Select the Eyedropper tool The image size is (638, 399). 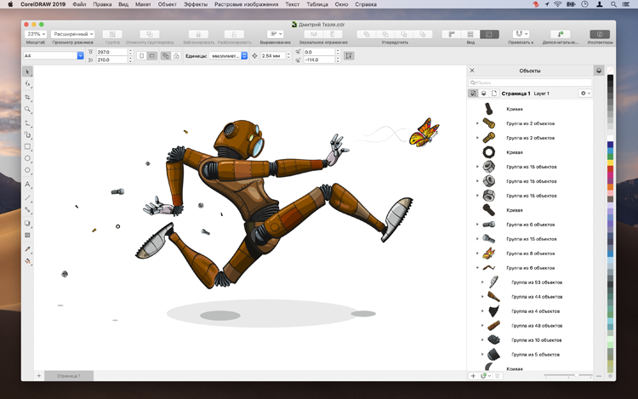click(27, 249)
